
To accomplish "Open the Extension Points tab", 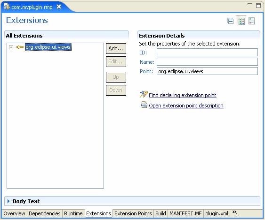I will click(x=133, y=213).
